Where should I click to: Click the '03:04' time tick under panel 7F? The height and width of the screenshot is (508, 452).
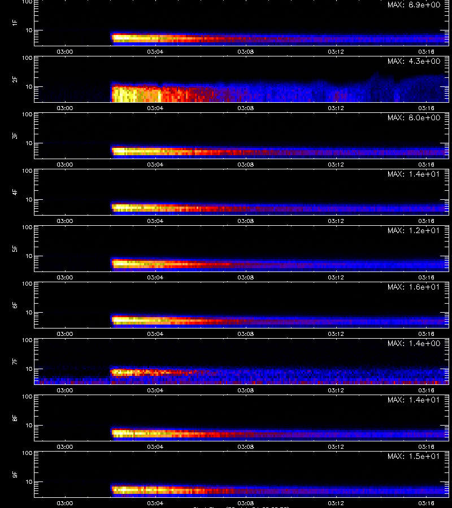pos(155,390)
